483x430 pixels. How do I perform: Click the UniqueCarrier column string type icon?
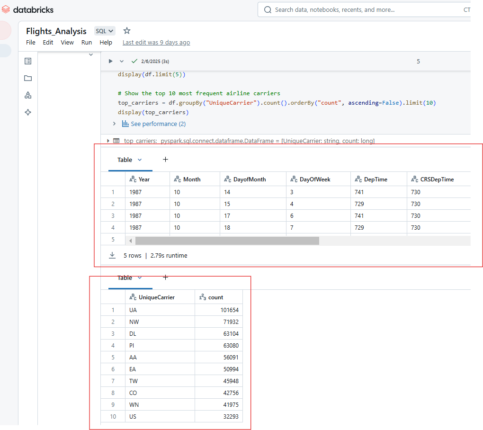[133, 297]
